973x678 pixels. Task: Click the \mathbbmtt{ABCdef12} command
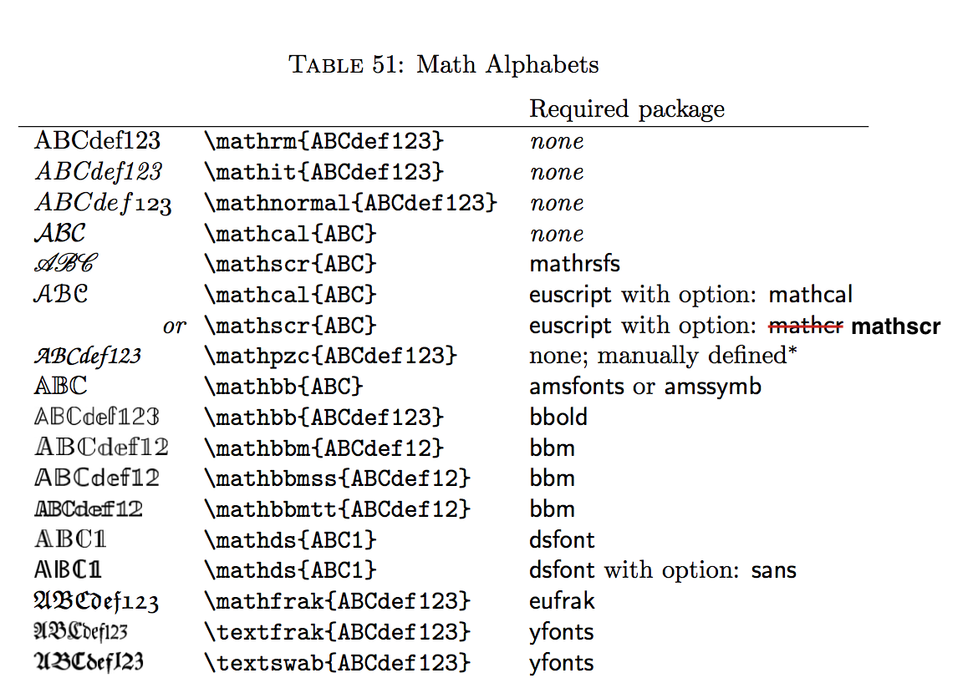(338, 509)
